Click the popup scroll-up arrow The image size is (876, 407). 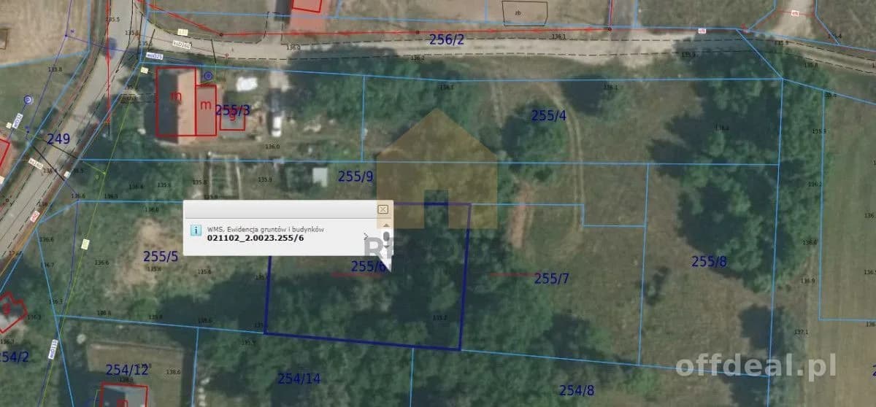click(386, 225)
